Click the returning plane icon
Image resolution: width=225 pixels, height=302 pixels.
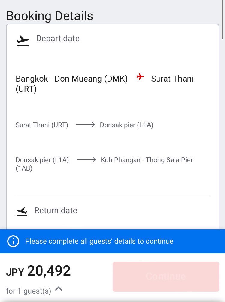[22, 211]
